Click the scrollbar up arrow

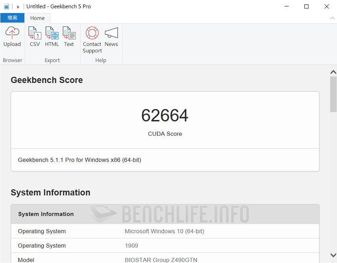[x=333, y=71]
